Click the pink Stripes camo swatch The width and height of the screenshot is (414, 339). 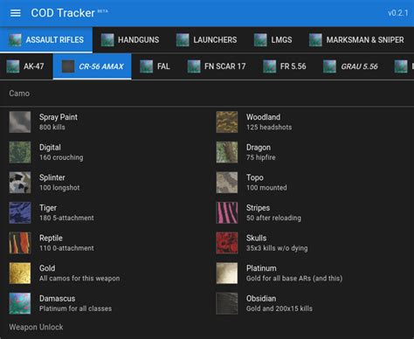227,213
